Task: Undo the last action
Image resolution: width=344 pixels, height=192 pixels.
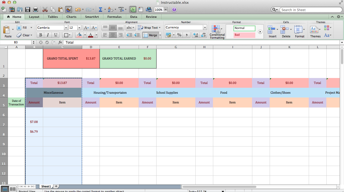Action: (x=78, y=9)
